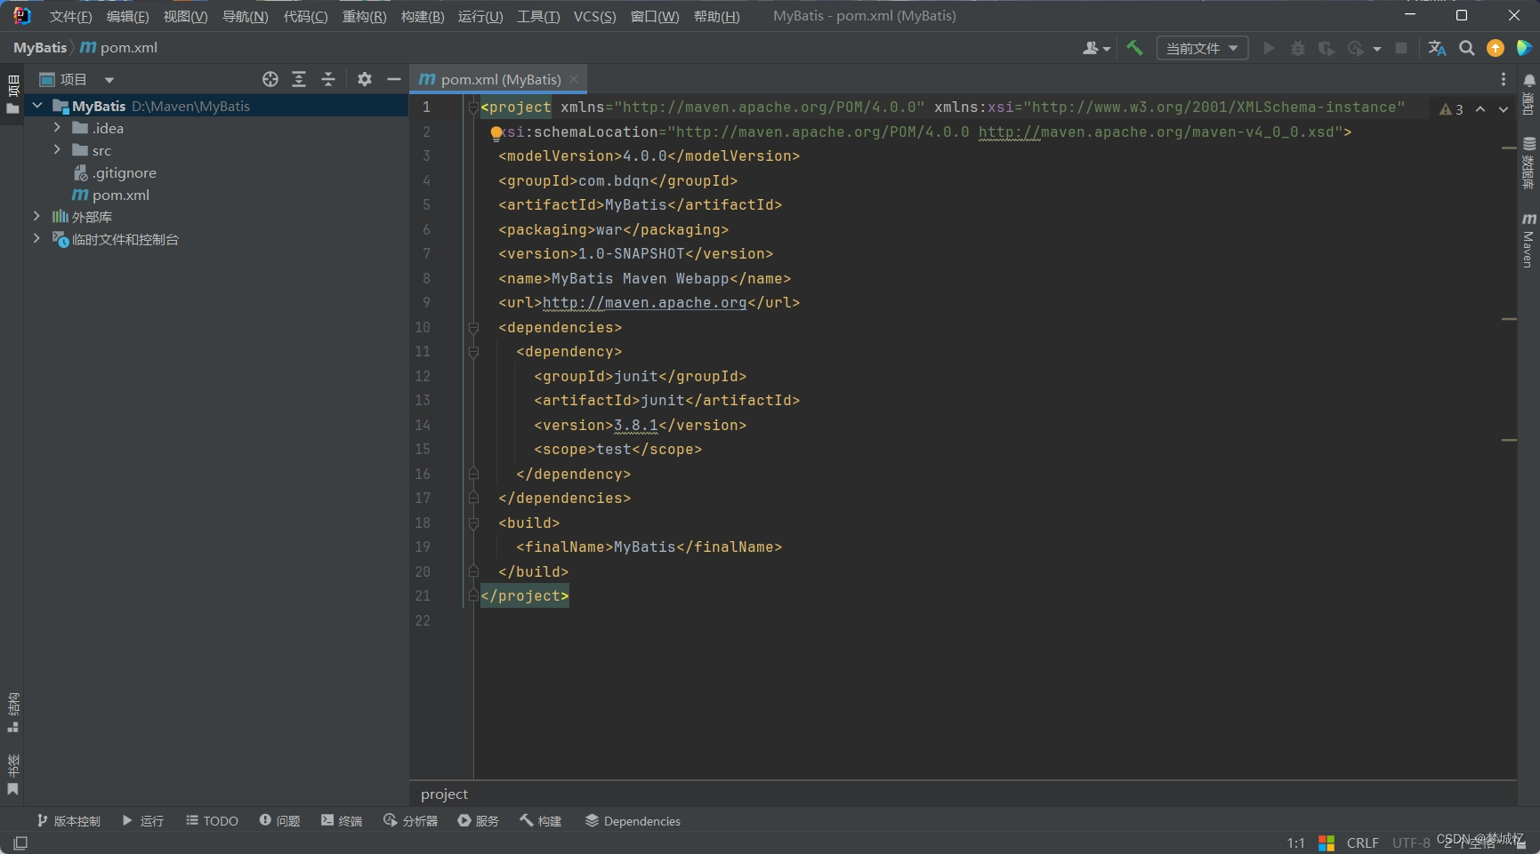
Task: Click the green Run arrow button
Action: [x=1270, y=48]
